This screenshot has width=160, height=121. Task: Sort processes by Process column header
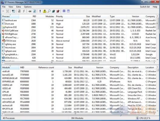tap(10, 16)
